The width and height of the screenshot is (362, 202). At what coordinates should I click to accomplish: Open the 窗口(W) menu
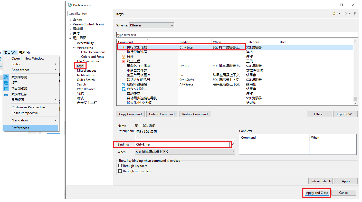click(10, 52)
